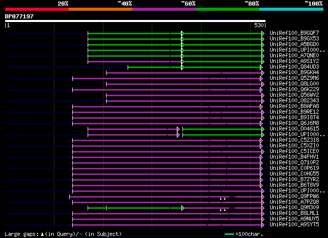Screen dimensions: 328x238
Task: Click the '=100char.' scale label
Action: [x=249, y=234]
